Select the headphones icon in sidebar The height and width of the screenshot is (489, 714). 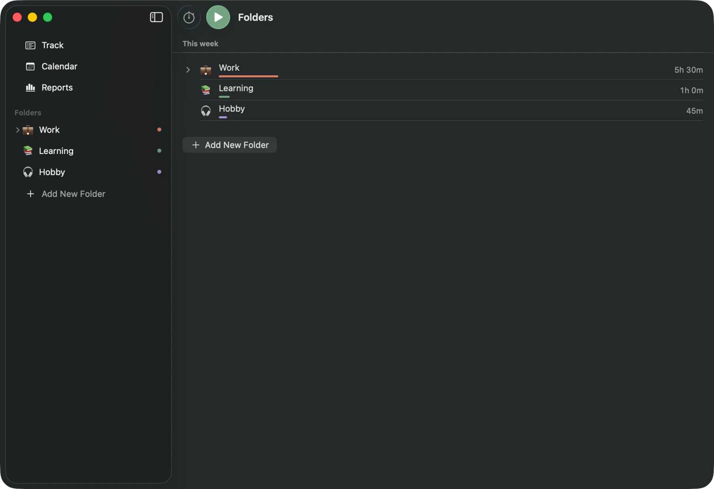pos(28,172)
